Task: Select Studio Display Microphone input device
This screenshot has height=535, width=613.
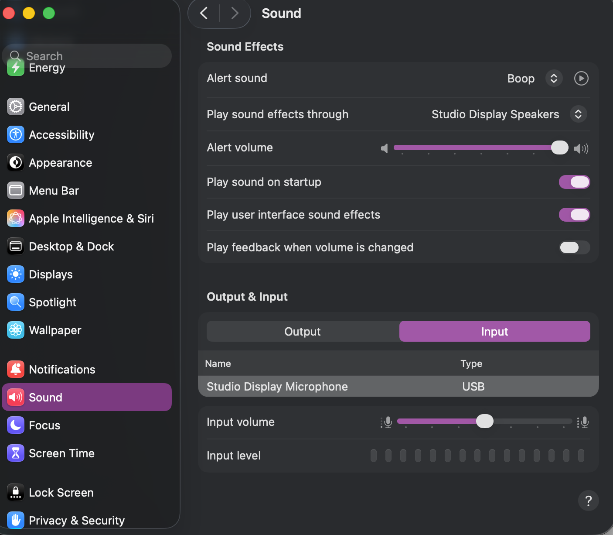Action: [x=277, y=387]
